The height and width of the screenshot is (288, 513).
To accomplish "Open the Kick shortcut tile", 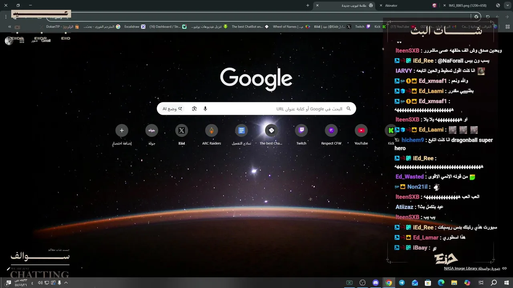I will pyautogui.click(x=391, y=135).
